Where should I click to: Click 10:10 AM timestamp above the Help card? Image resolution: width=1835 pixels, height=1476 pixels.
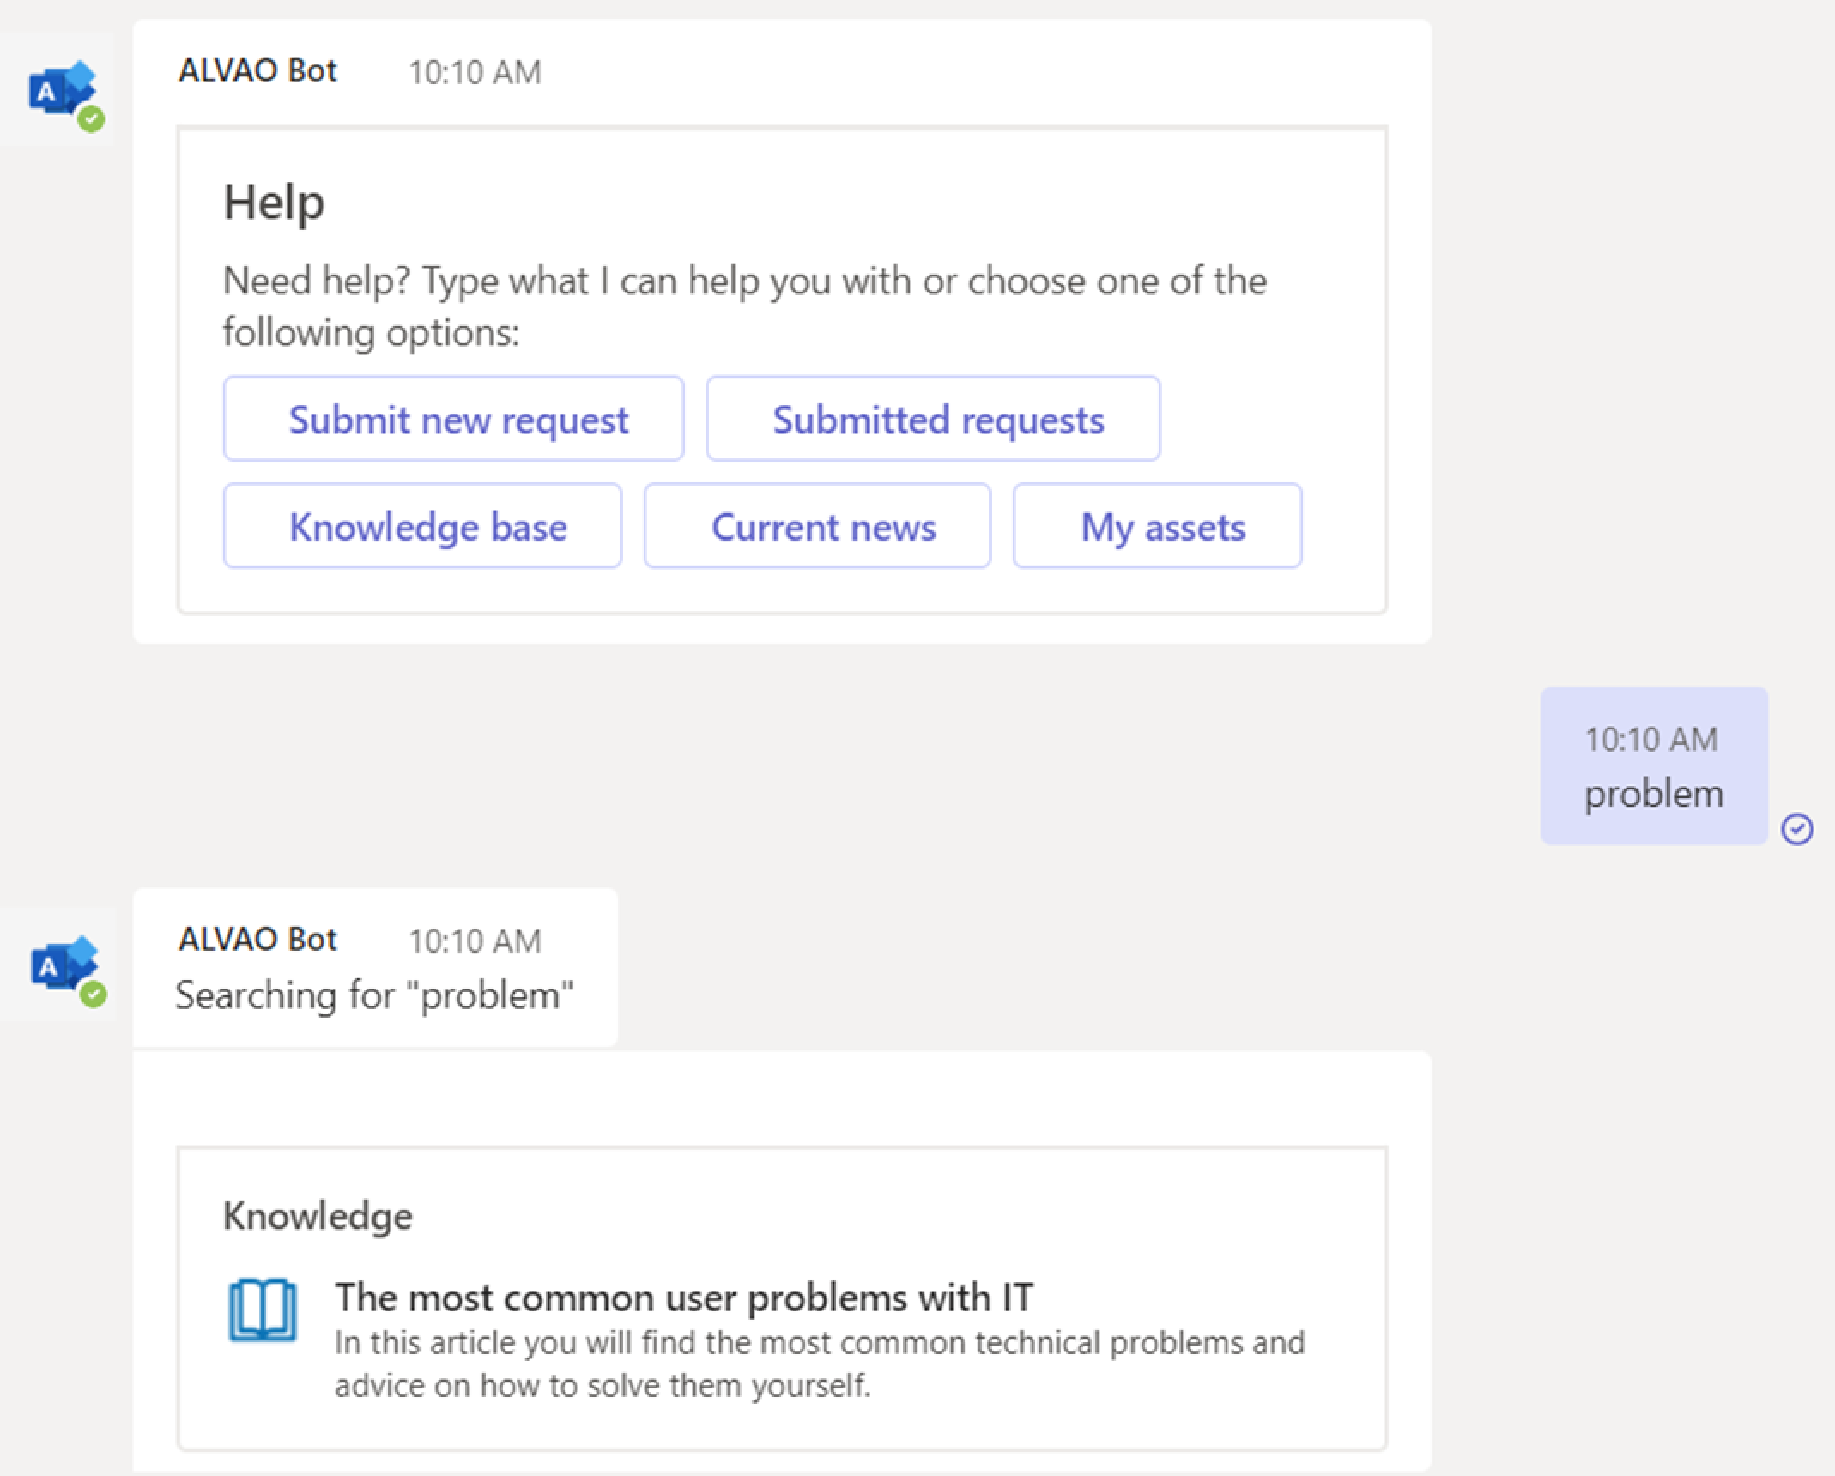[x=475, y=72]
